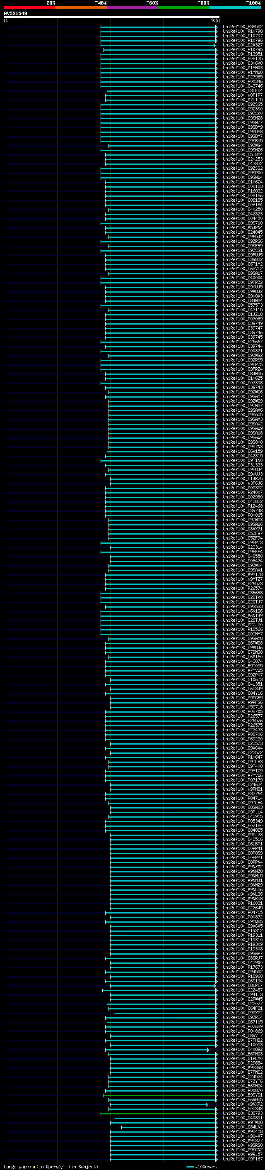265x1170 pixels.
Task: Open hit UniRef100_O20253
Action: click(243, 159)
